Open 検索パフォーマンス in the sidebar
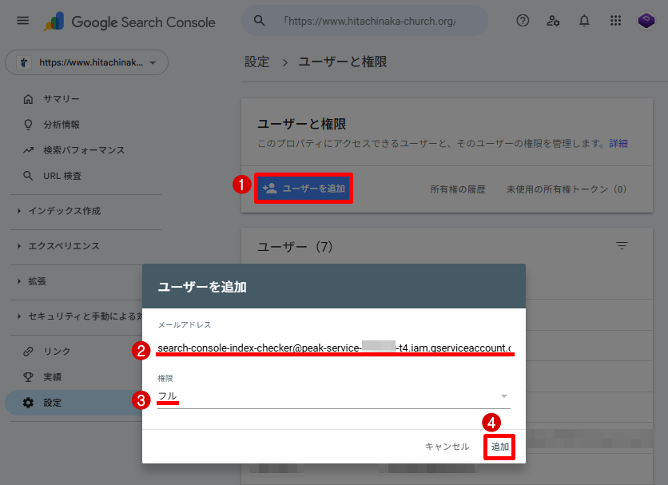Screen dimensions: 668x485 [84, 150]
